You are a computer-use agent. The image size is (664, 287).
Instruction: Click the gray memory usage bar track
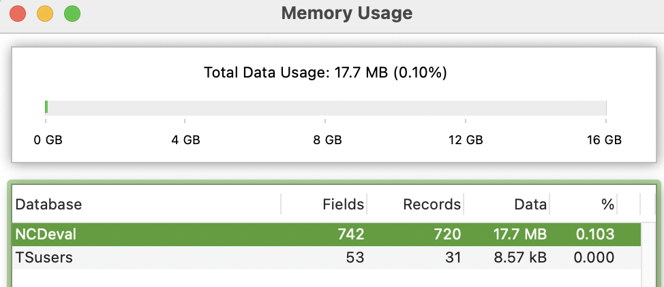click(327, 107)
